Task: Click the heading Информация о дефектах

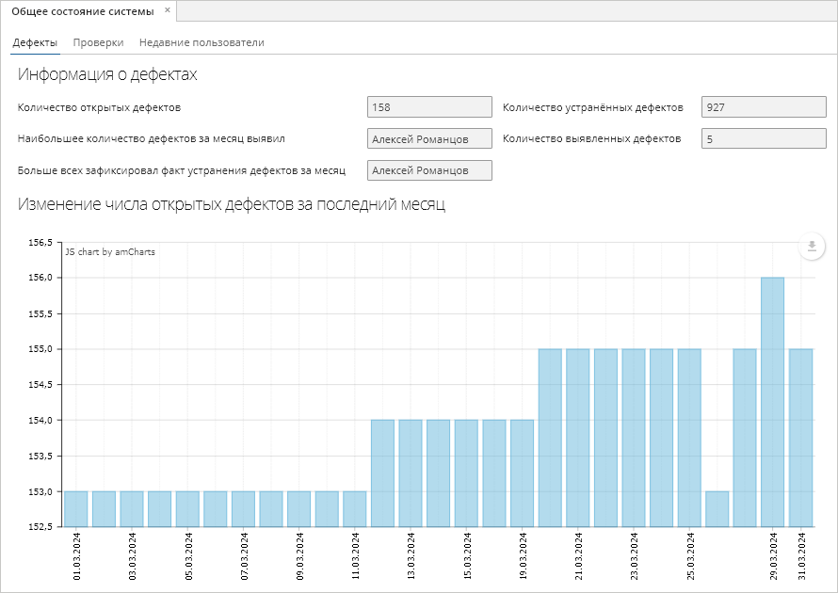Action: (x=107, y=74)
